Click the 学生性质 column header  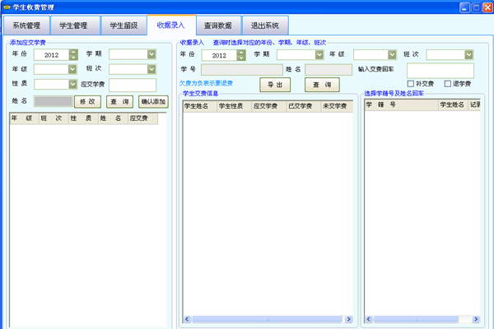tap(234, 106)
